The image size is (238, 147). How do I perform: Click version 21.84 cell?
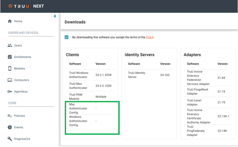click(x=221, y=78)
